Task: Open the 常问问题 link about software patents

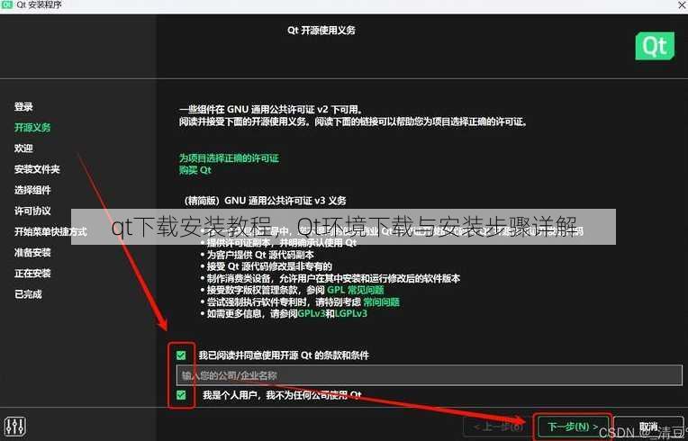Action: pyautogui.click(x=381, y=302)
